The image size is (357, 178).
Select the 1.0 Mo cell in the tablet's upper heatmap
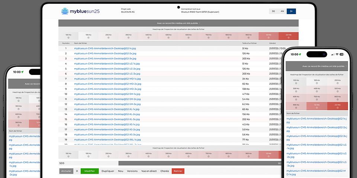268,36
